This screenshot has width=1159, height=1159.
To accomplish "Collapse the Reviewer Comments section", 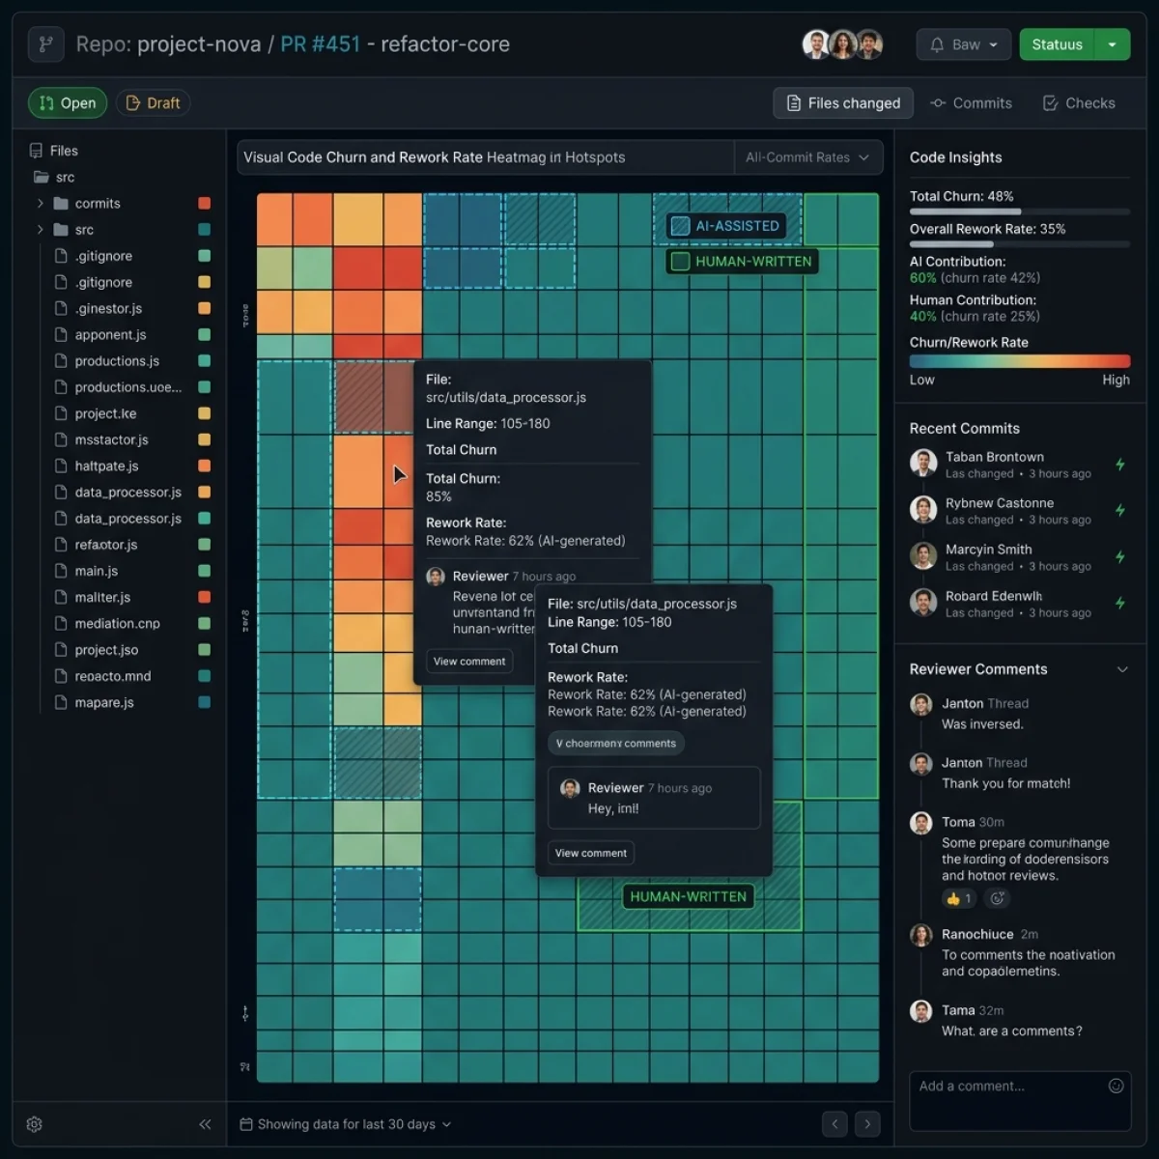I will pos(1122,669).
